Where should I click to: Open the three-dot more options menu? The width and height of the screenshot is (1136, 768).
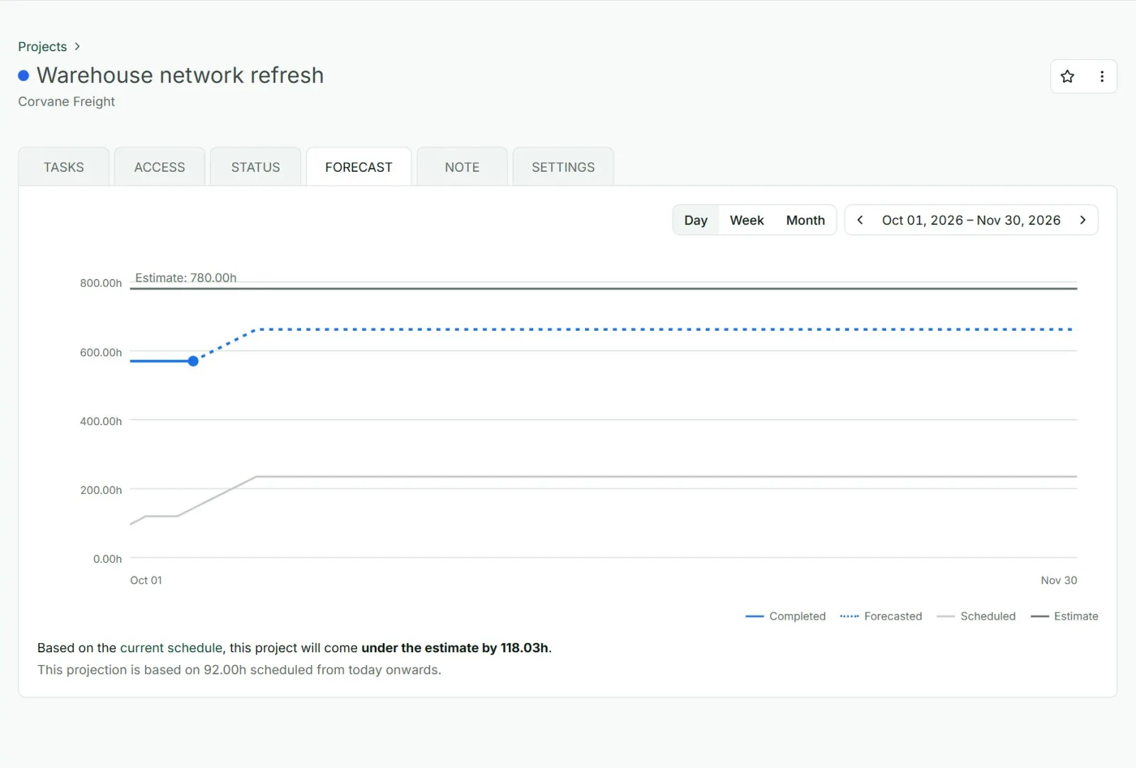pos(1102,77)
